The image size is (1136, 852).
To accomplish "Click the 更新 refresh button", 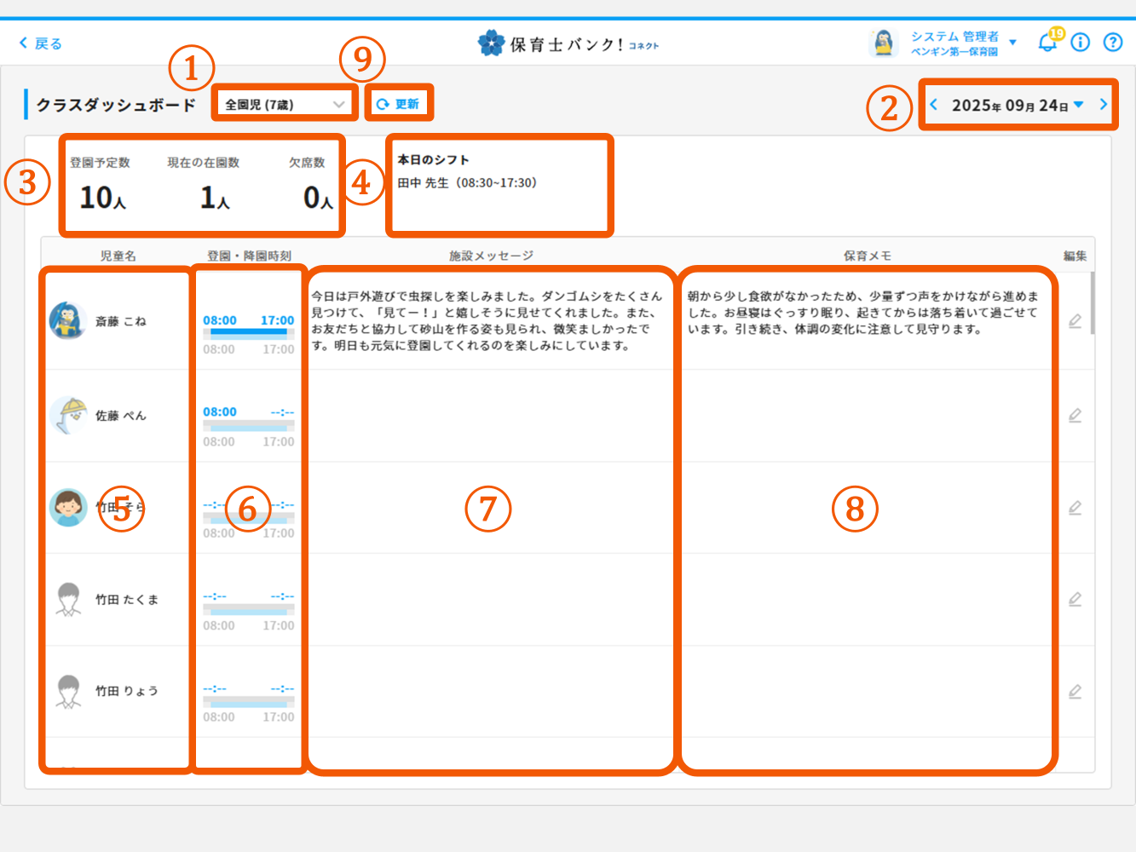I will coord(399,104).
